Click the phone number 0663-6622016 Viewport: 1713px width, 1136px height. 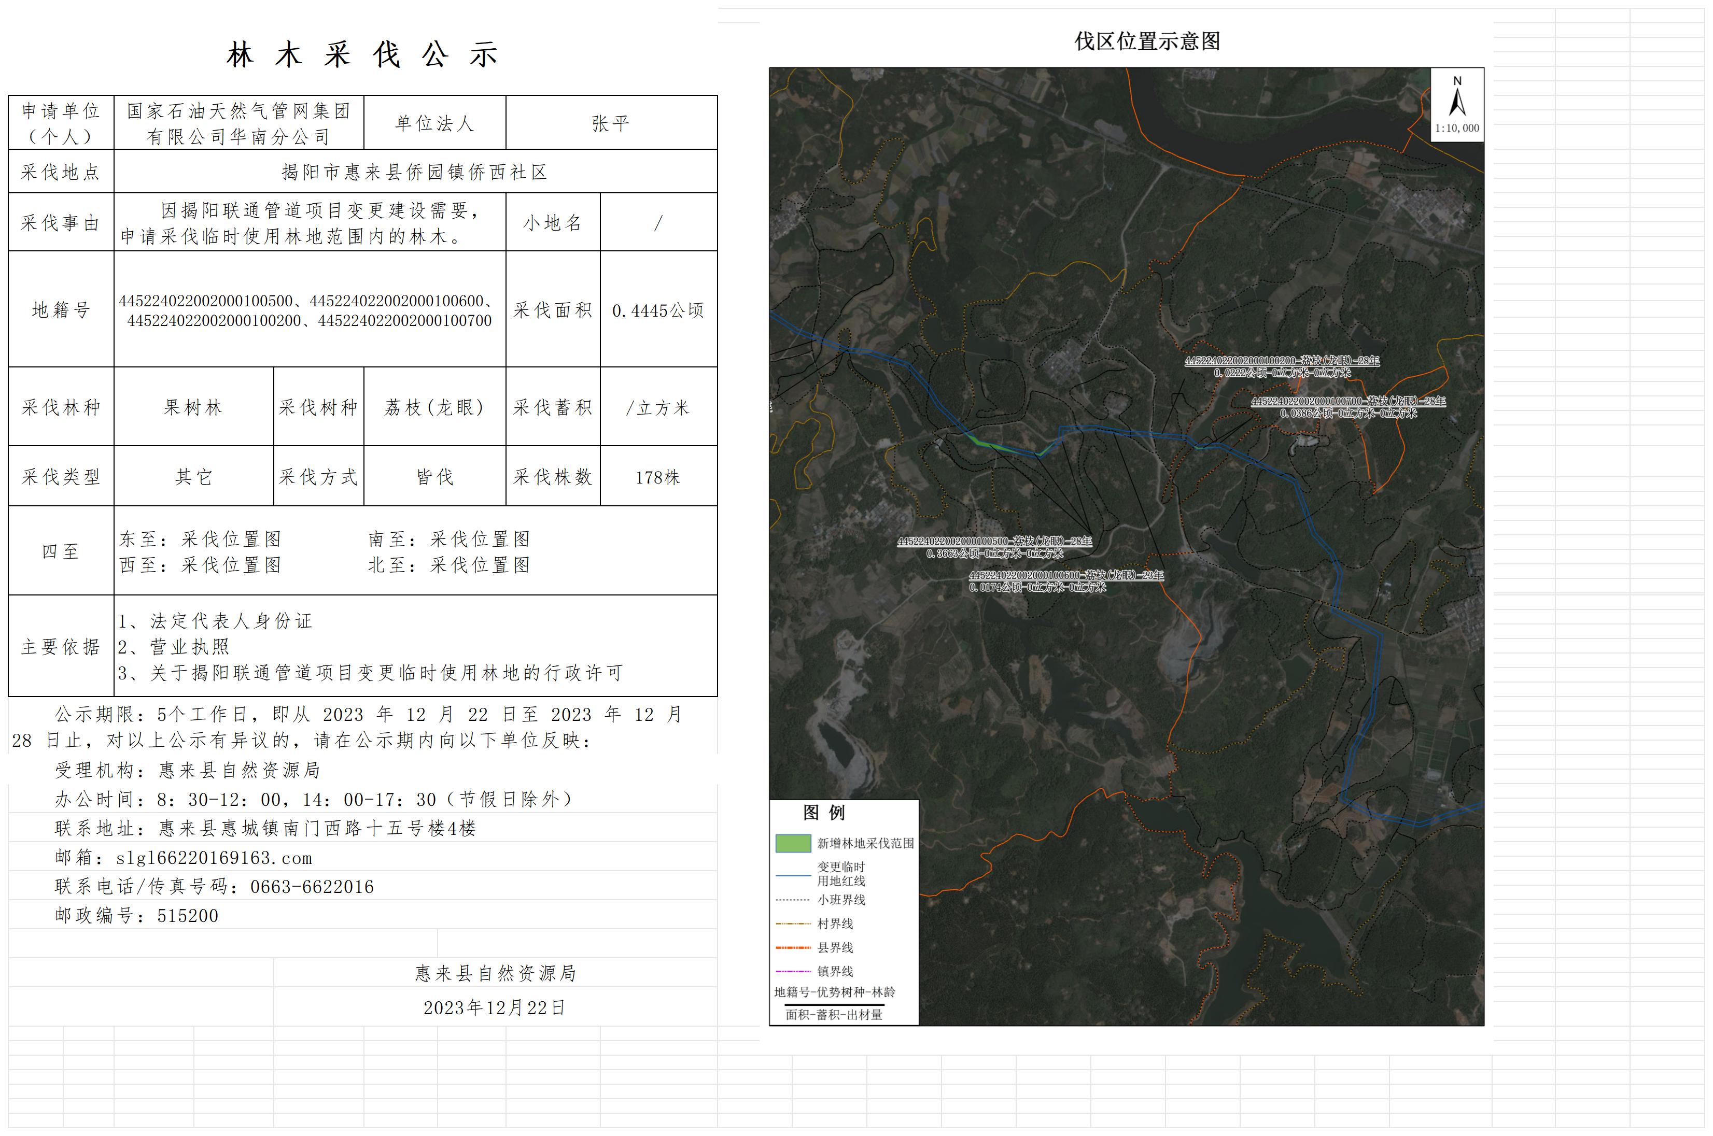coord(312,887)
